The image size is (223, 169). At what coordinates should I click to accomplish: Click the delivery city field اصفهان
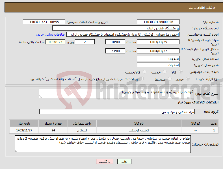[158, 65]
